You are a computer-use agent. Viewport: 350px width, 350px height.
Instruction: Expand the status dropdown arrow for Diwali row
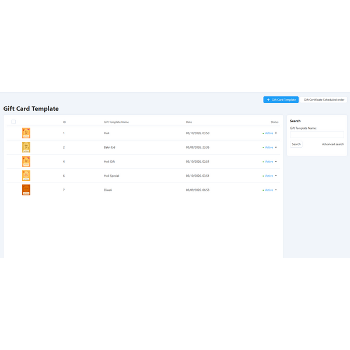(276, 190)
